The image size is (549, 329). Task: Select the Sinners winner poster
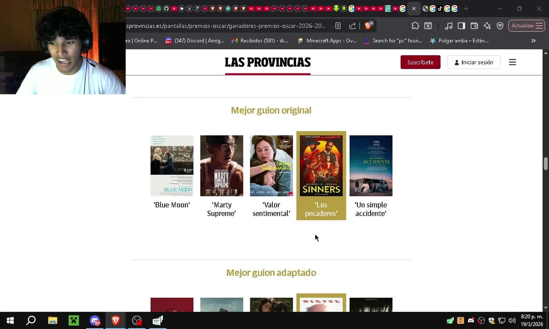pyautogui.click(x=321, y=165)
